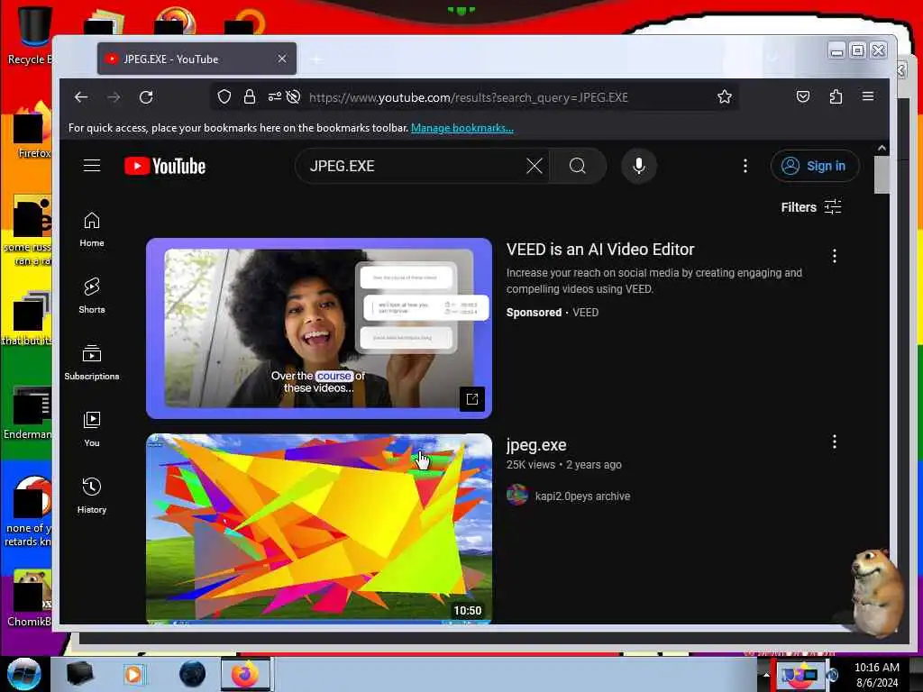Toggle the YouTube guide hamburger menu
The image size is (923, 692).
(92, 166)
